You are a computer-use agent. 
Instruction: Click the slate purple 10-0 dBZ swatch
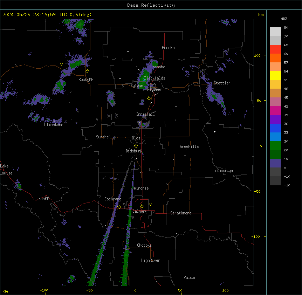(x=275, y=163)
